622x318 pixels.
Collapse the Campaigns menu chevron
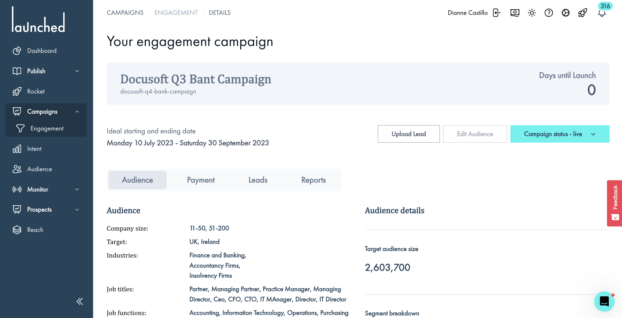pyautogui.click(x=77, y=112)
